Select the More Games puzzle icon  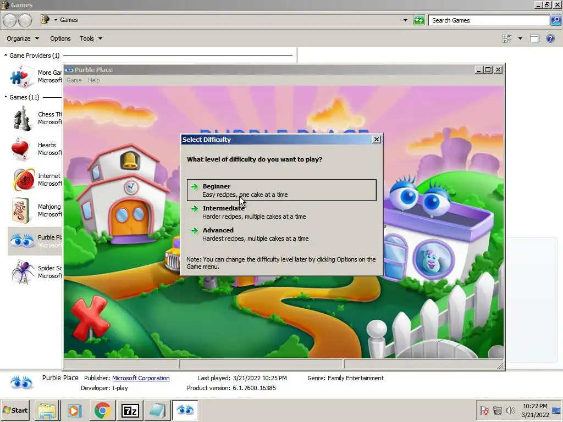[21, 76]
